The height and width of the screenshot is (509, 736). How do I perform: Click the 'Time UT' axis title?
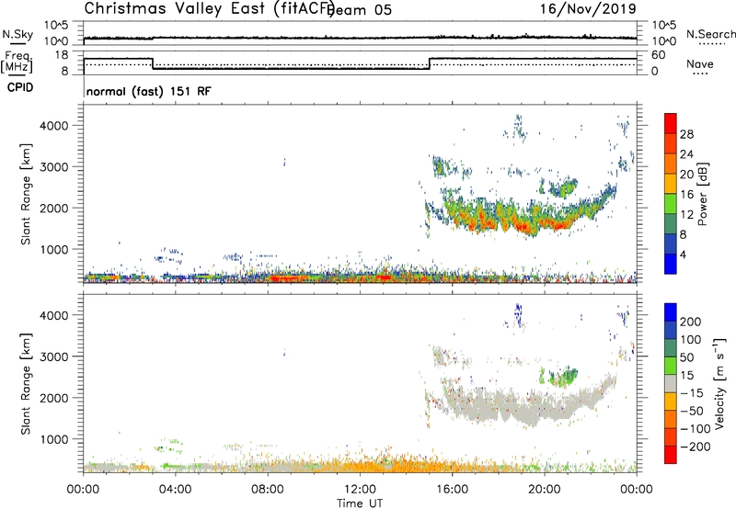click(x=360, y=503)
